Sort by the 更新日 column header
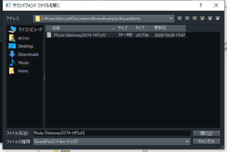The width and height of the screenshot is (227, 152). tap(169, 28)
